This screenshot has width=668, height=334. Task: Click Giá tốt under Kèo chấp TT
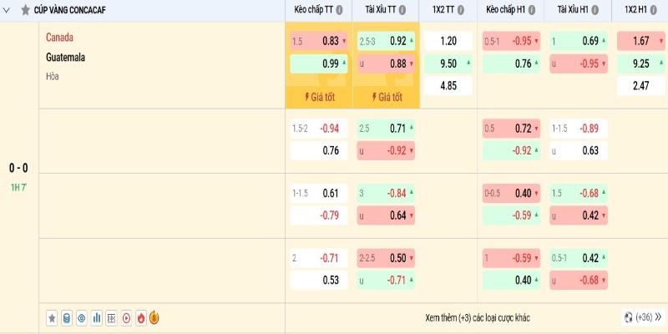click(319, 97)
